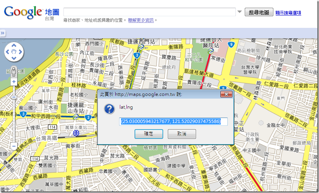Click the 搜尋地圖 search button
The width and height of the screenshot is (319, 193).
[x=259, y=12]
